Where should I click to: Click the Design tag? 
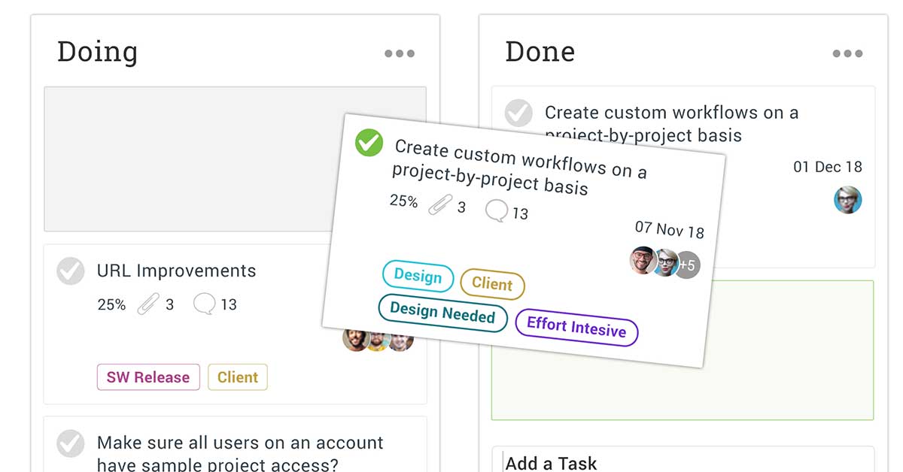pos(418,276)
